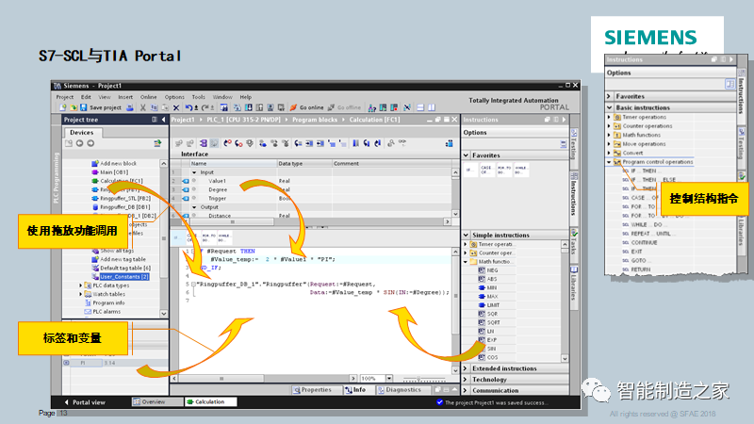Open the 100% zoom dropdown

(x=389, y=379)
